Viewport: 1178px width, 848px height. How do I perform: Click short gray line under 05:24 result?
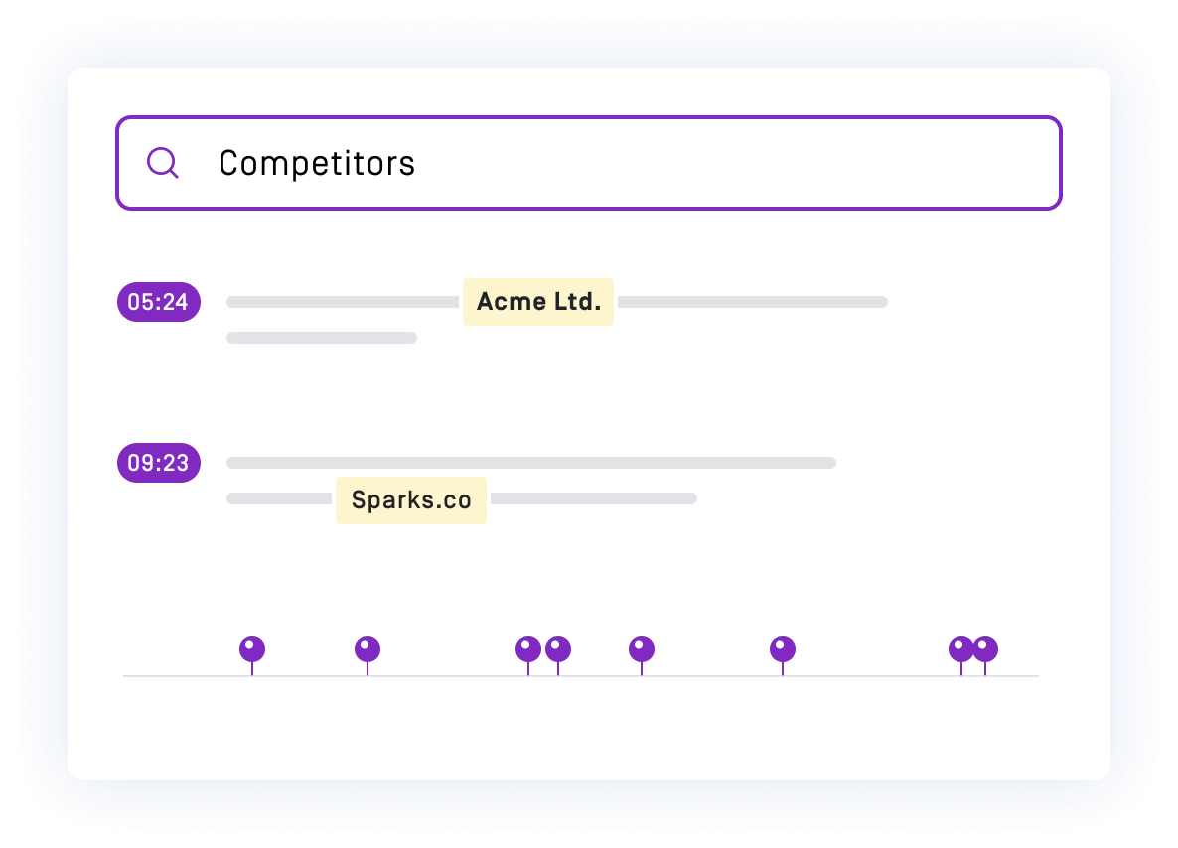322,338
